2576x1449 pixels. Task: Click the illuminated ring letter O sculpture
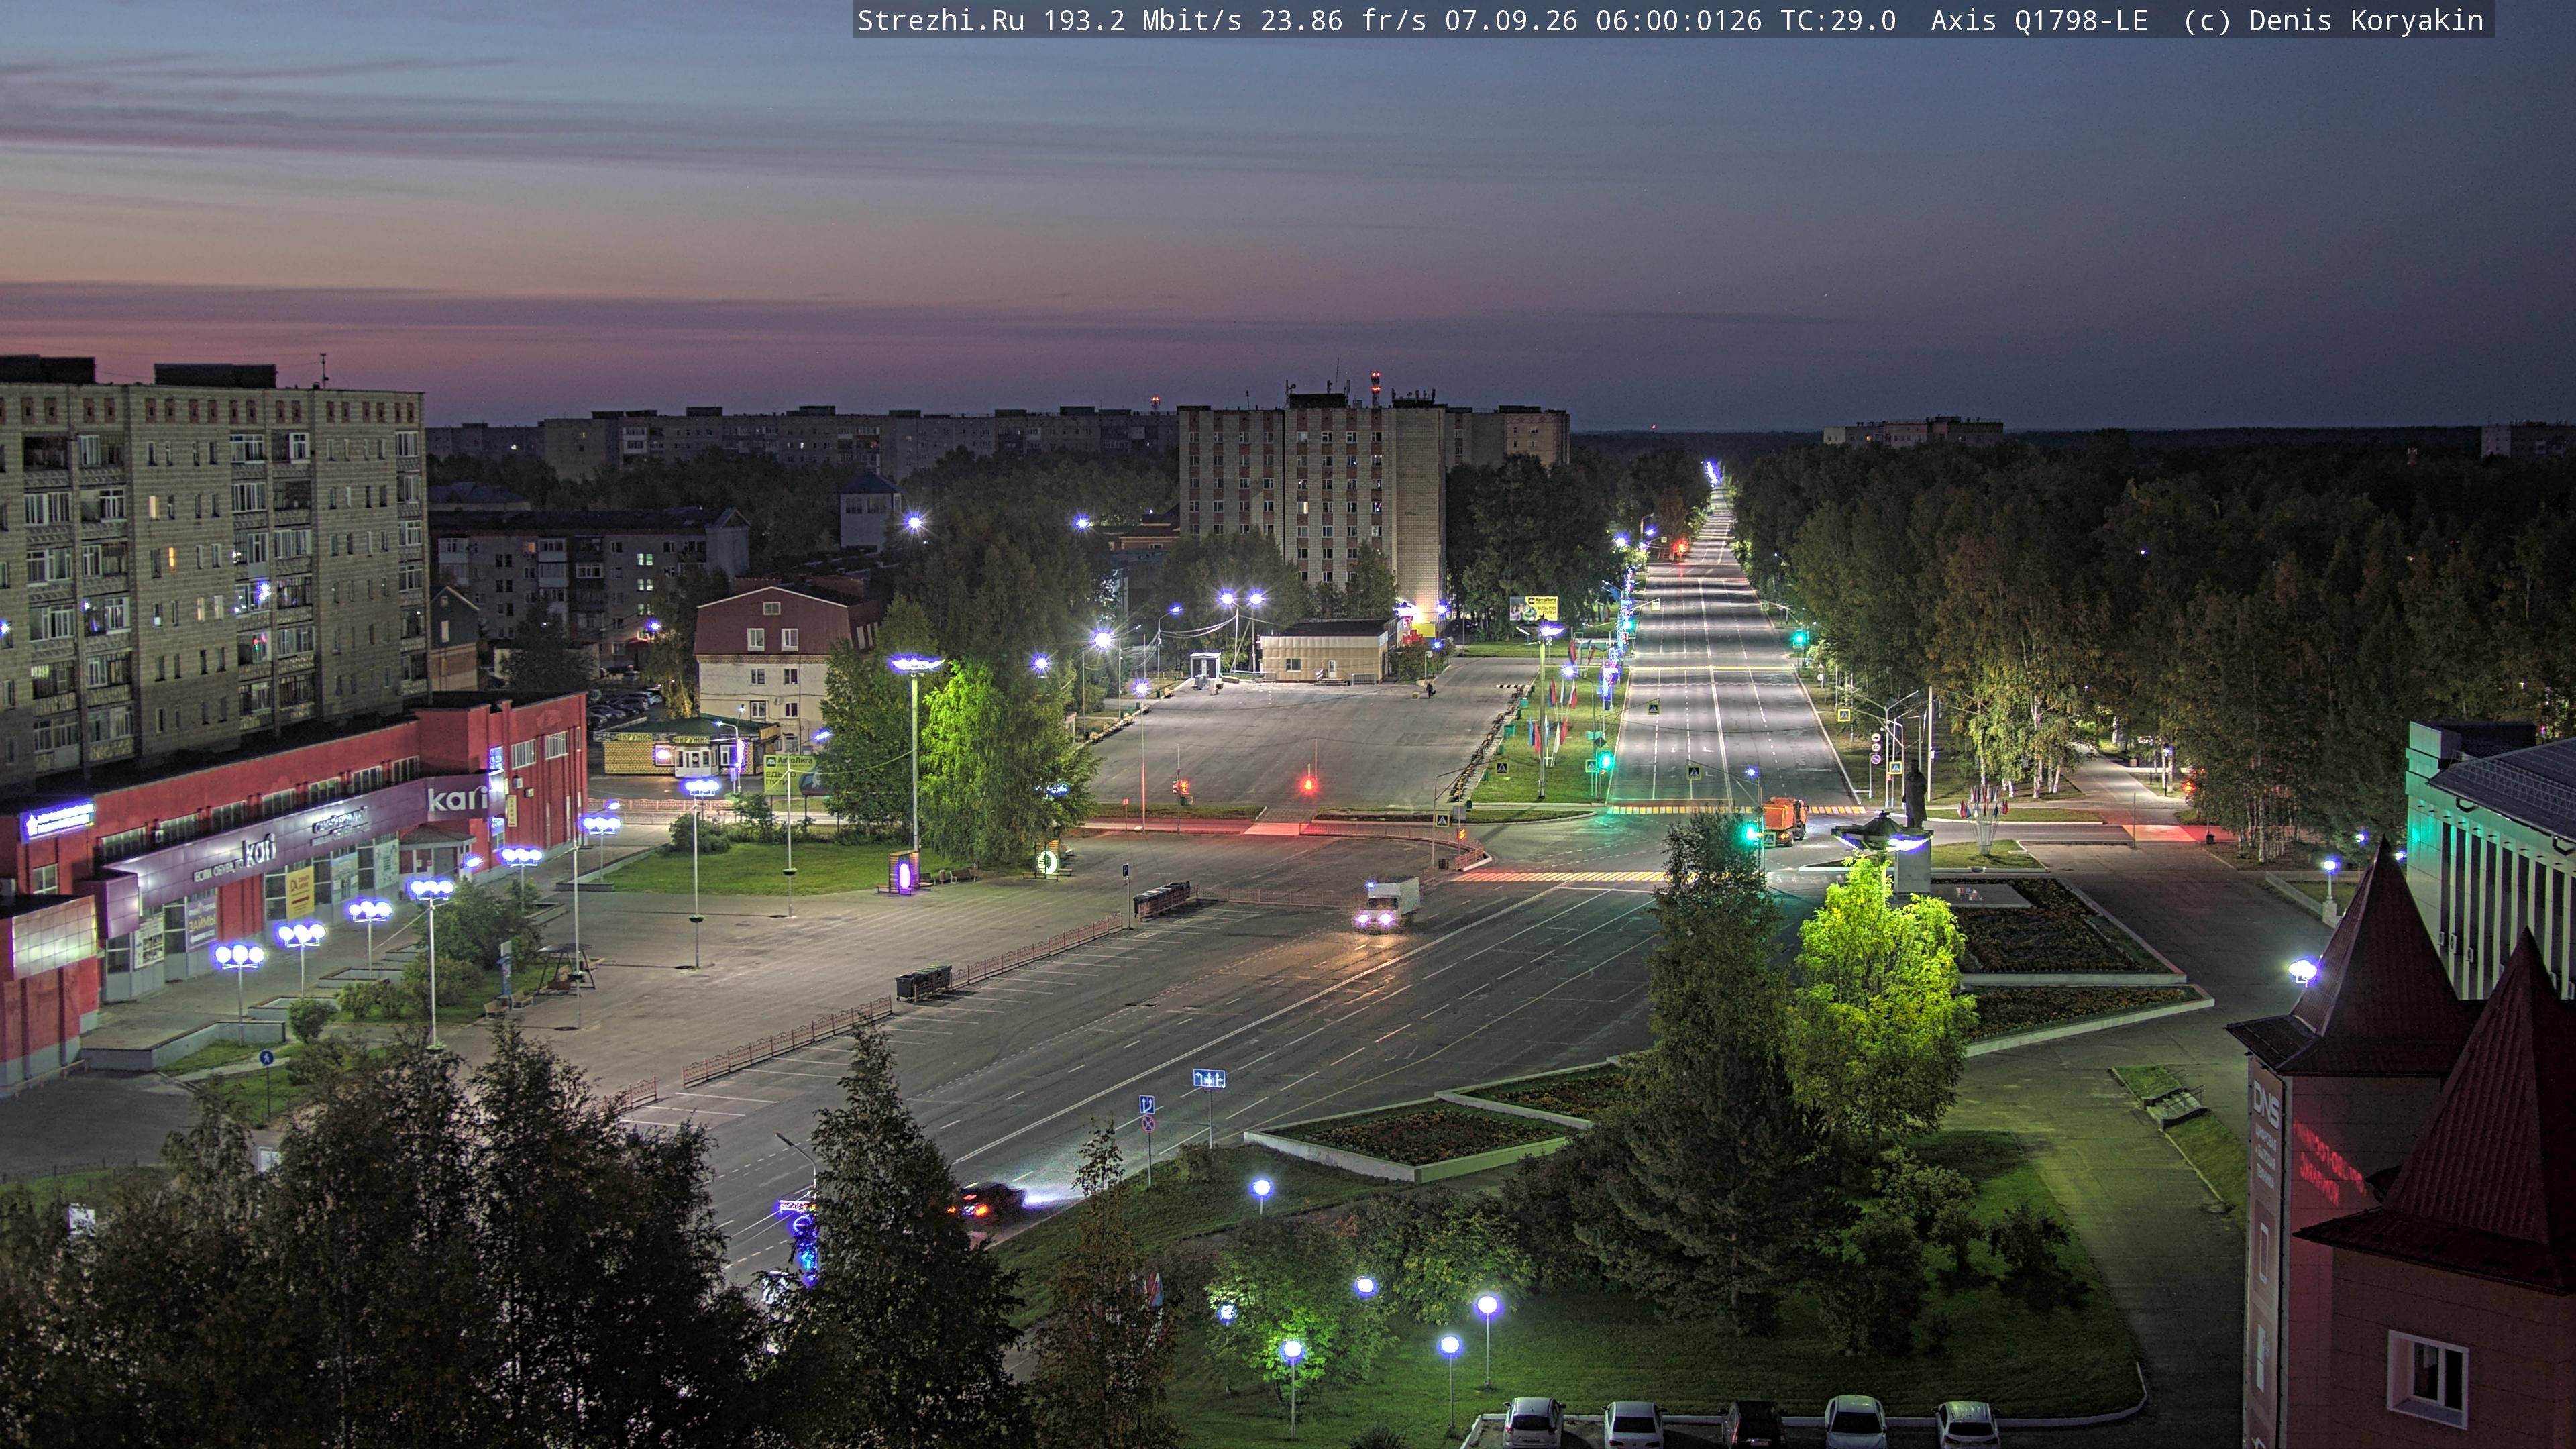[x=1048, y=861]
